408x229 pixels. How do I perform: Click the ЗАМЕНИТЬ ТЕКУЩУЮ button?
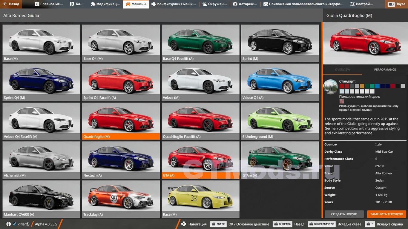387,214
